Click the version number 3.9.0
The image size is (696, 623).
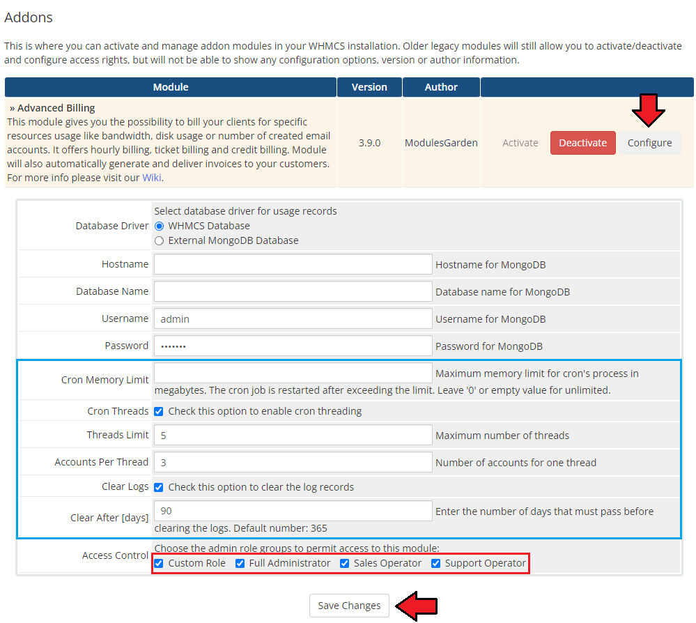(x=369, y=143)
